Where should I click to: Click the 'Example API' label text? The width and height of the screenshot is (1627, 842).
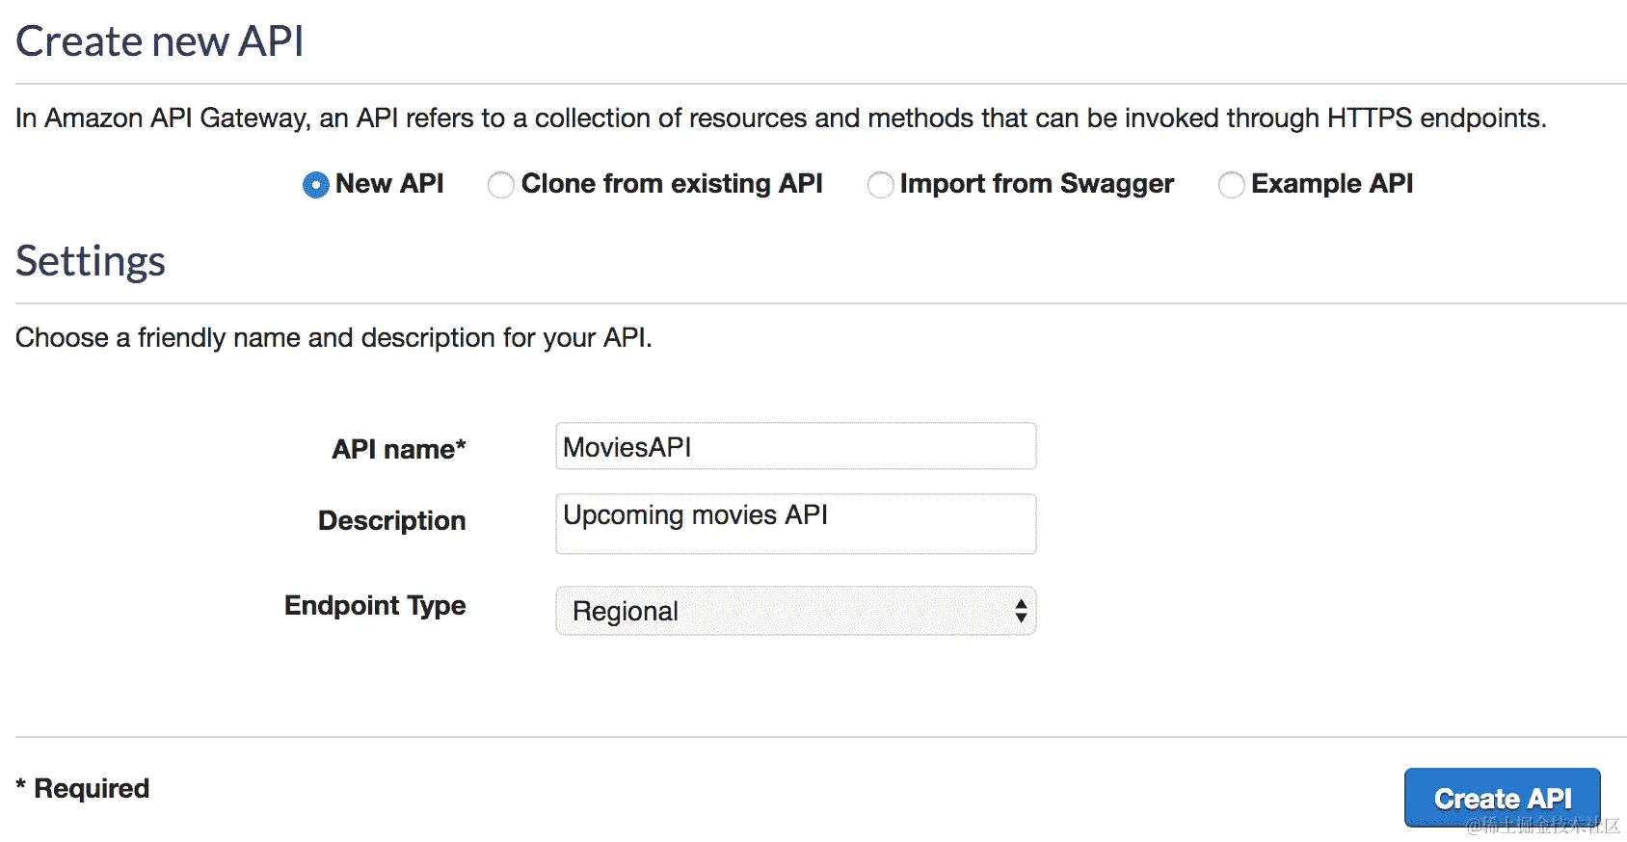click(1332, 183)
